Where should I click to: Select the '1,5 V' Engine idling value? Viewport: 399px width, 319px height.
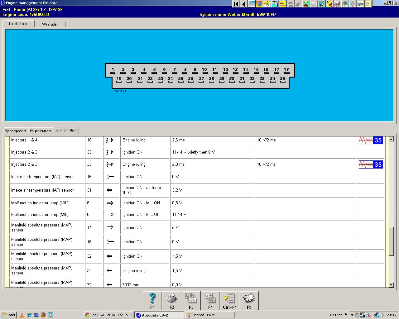(x=177, y=271)
